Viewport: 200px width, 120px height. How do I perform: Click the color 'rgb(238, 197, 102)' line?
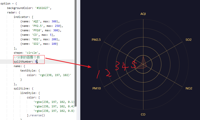point(49,75)
